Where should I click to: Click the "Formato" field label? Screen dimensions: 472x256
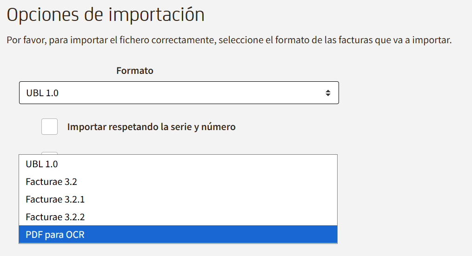click(134, 71)
